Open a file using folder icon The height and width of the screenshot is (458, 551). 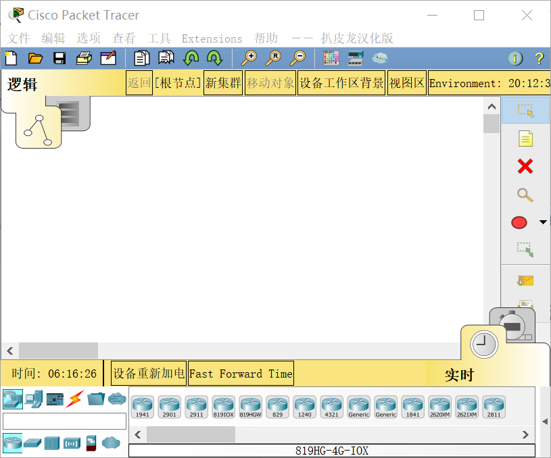point(35,58)
